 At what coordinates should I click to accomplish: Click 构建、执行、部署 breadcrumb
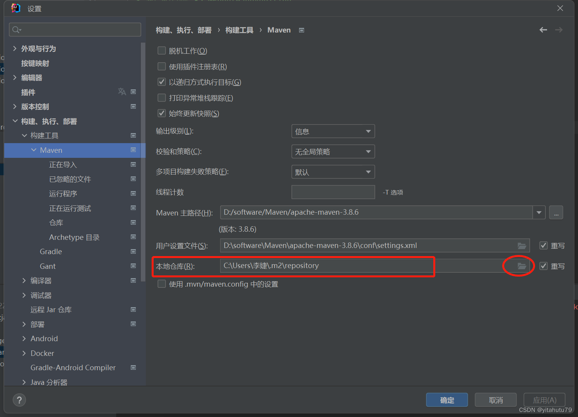[184, 30]
